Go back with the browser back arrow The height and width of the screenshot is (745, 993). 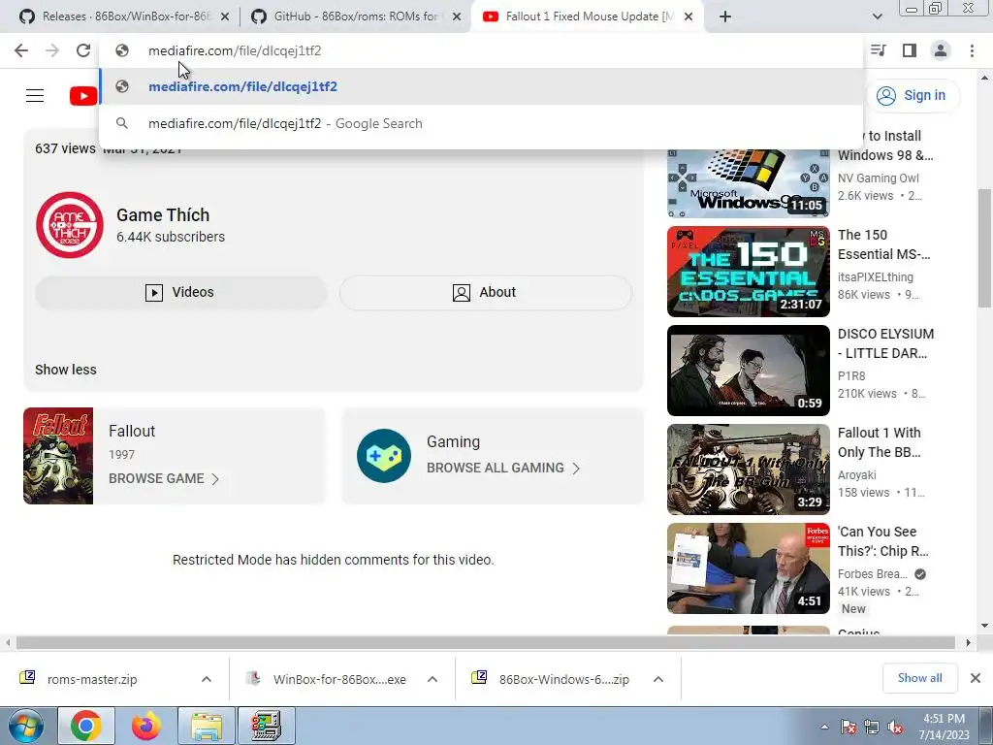[x=21, y=50]
